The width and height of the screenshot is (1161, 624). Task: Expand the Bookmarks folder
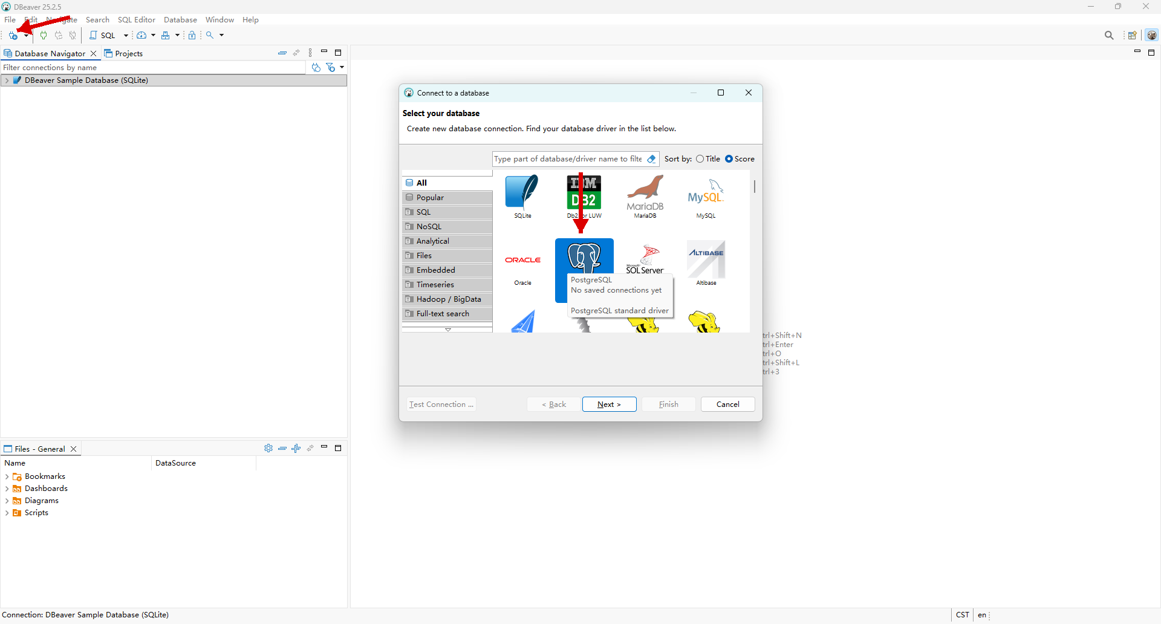tap(7, 477)
